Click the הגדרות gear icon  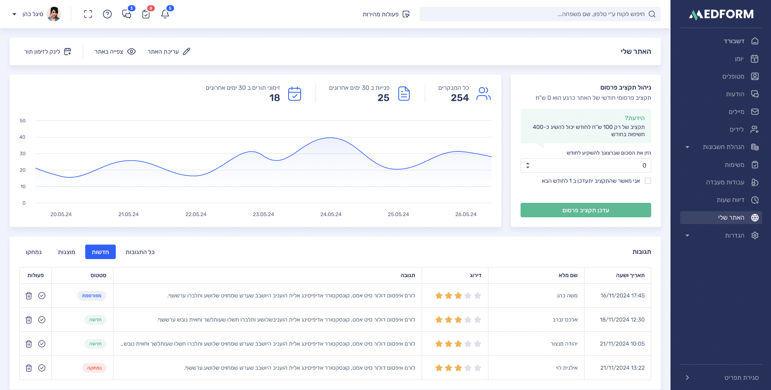[x=755, y=235]
